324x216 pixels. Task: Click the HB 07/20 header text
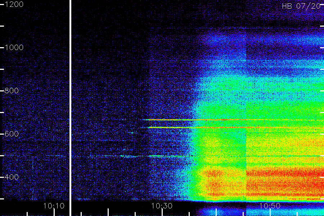[302, 6]
